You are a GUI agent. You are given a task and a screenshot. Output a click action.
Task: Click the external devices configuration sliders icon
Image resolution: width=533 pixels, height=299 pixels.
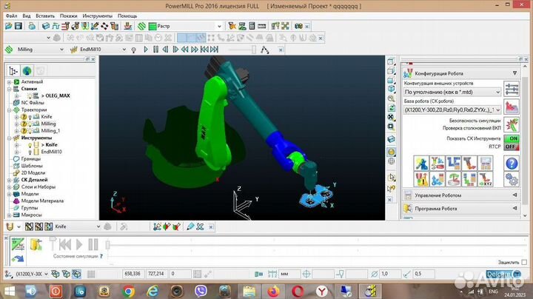[x=511, y=89]
